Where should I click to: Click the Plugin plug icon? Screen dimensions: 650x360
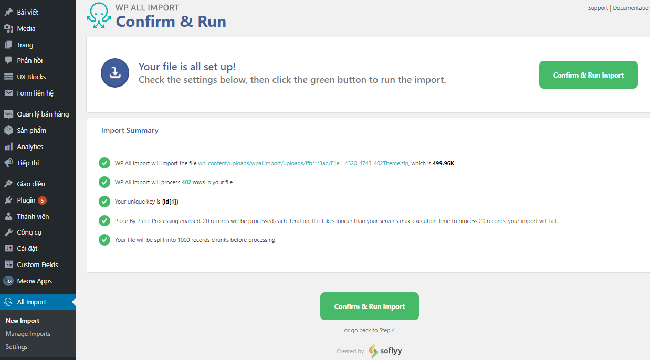pos(8,200)
